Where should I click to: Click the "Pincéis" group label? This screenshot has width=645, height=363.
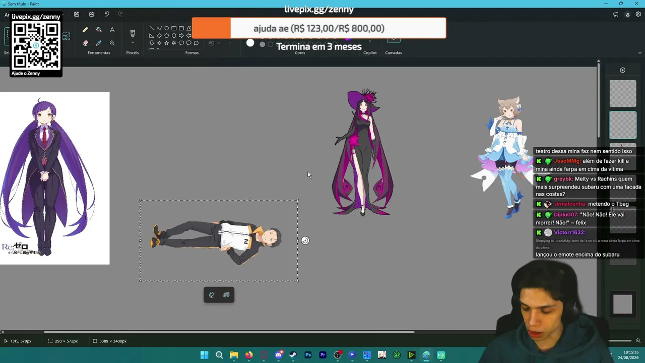click(133, 53)
